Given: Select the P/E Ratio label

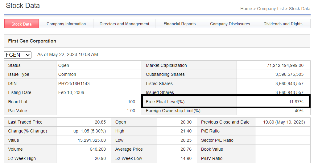Looking at the screenshot, I should [x=210, y=131].
